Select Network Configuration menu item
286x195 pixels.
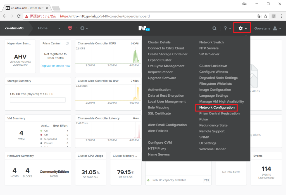(217, 108)
